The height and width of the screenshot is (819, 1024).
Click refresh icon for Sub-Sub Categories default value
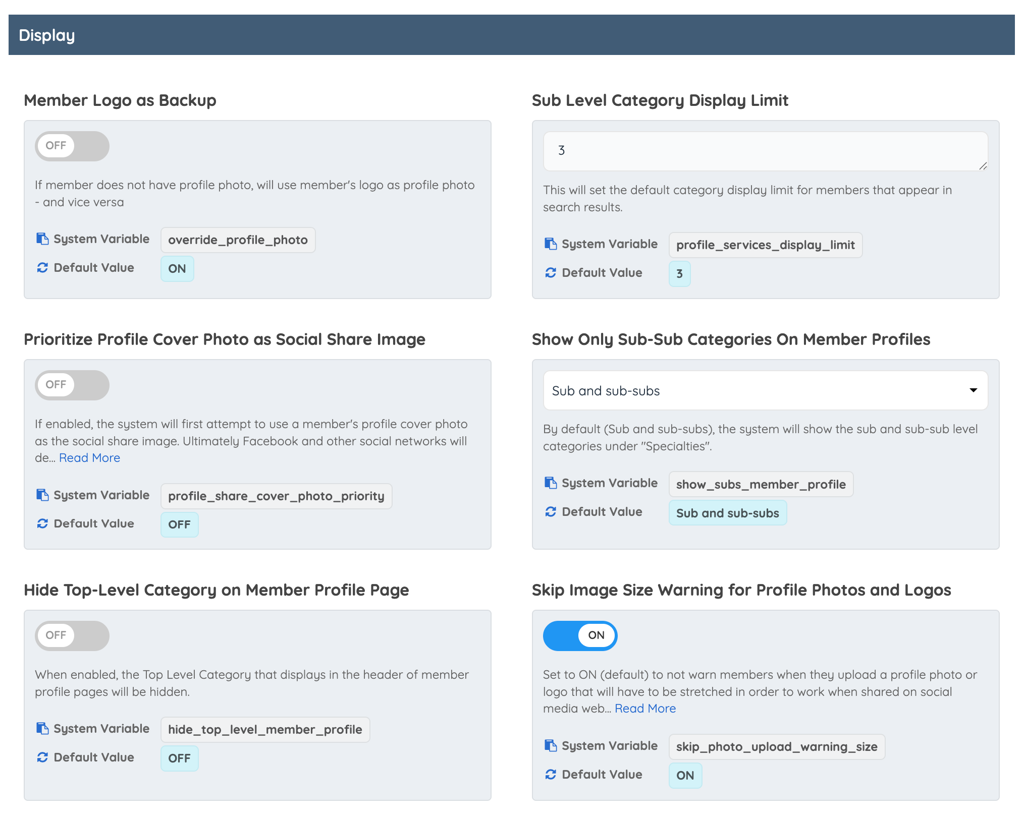click(x=551, y=512)
